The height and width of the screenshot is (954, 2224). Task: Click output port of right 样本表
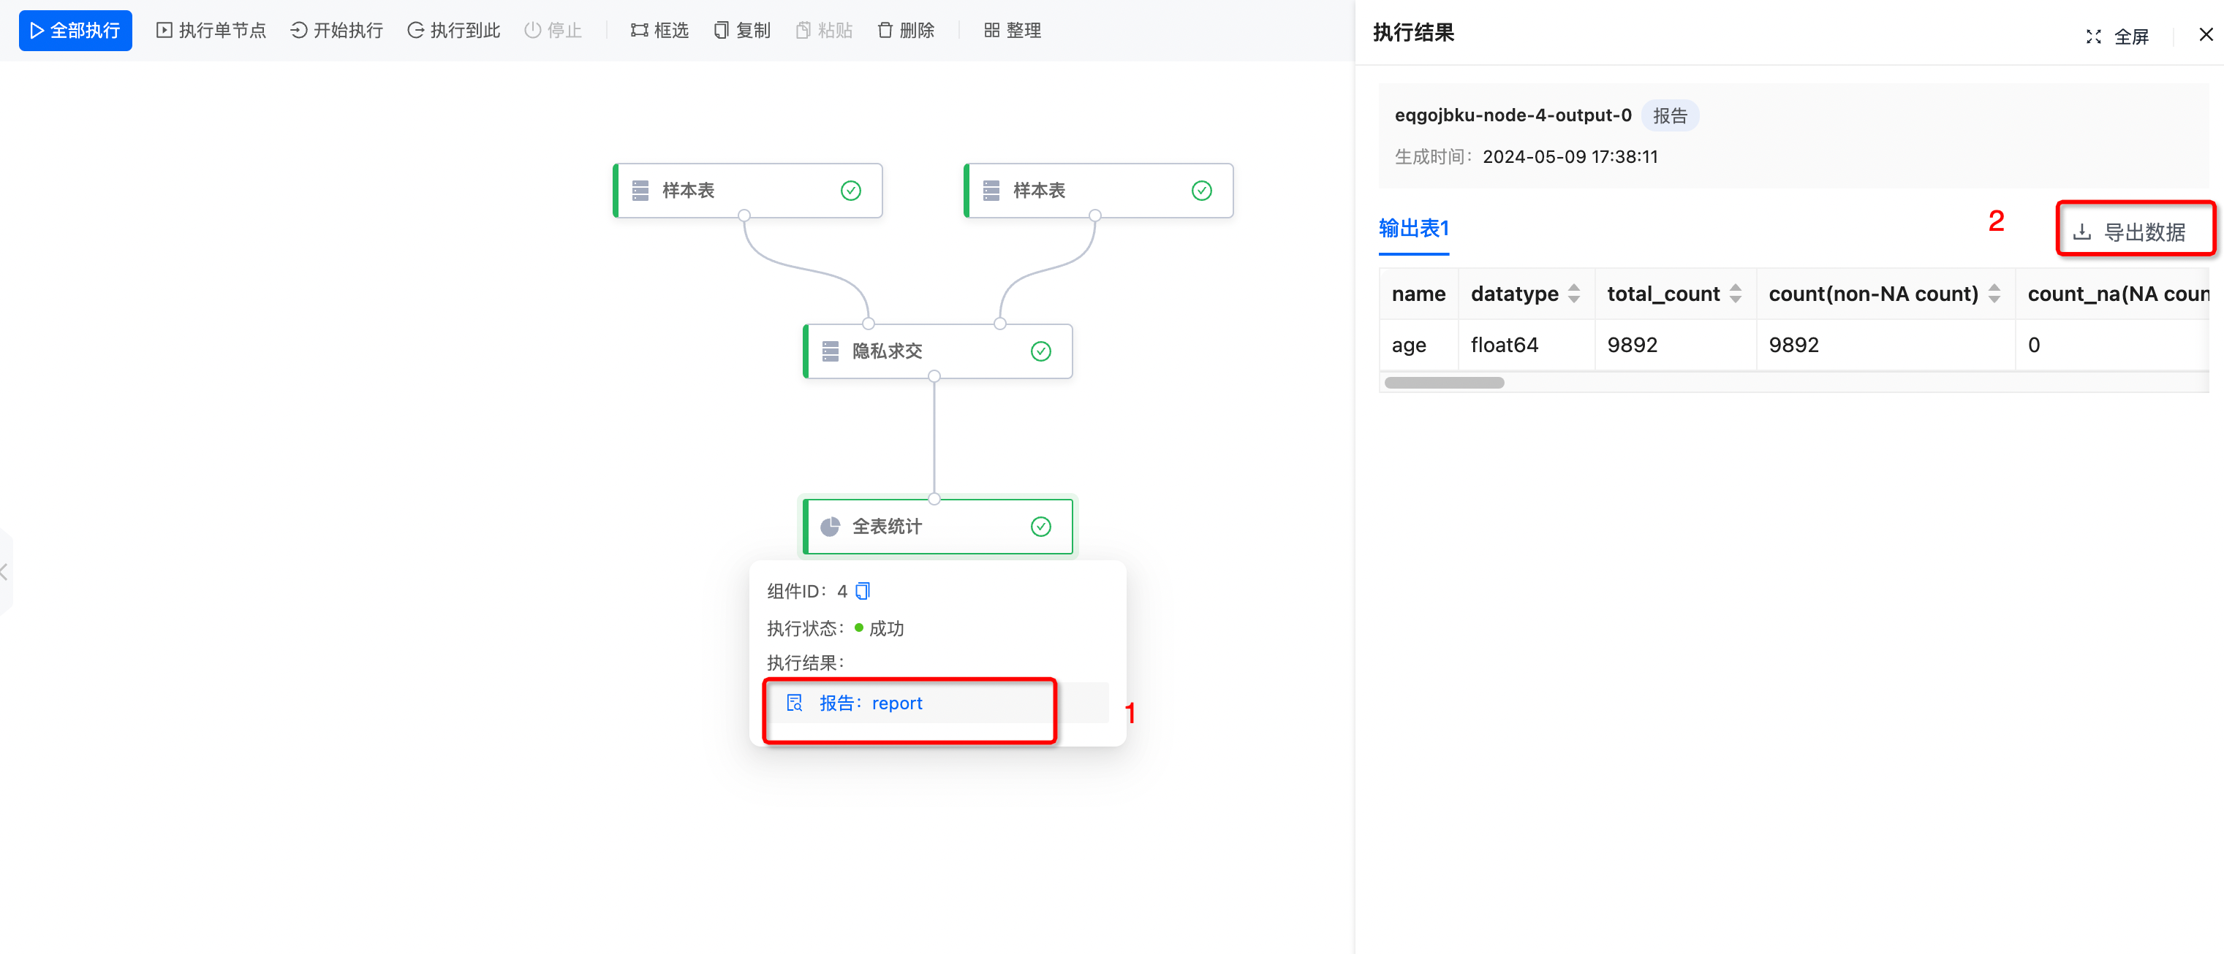pyautogui.click(x=1094, y=215)
